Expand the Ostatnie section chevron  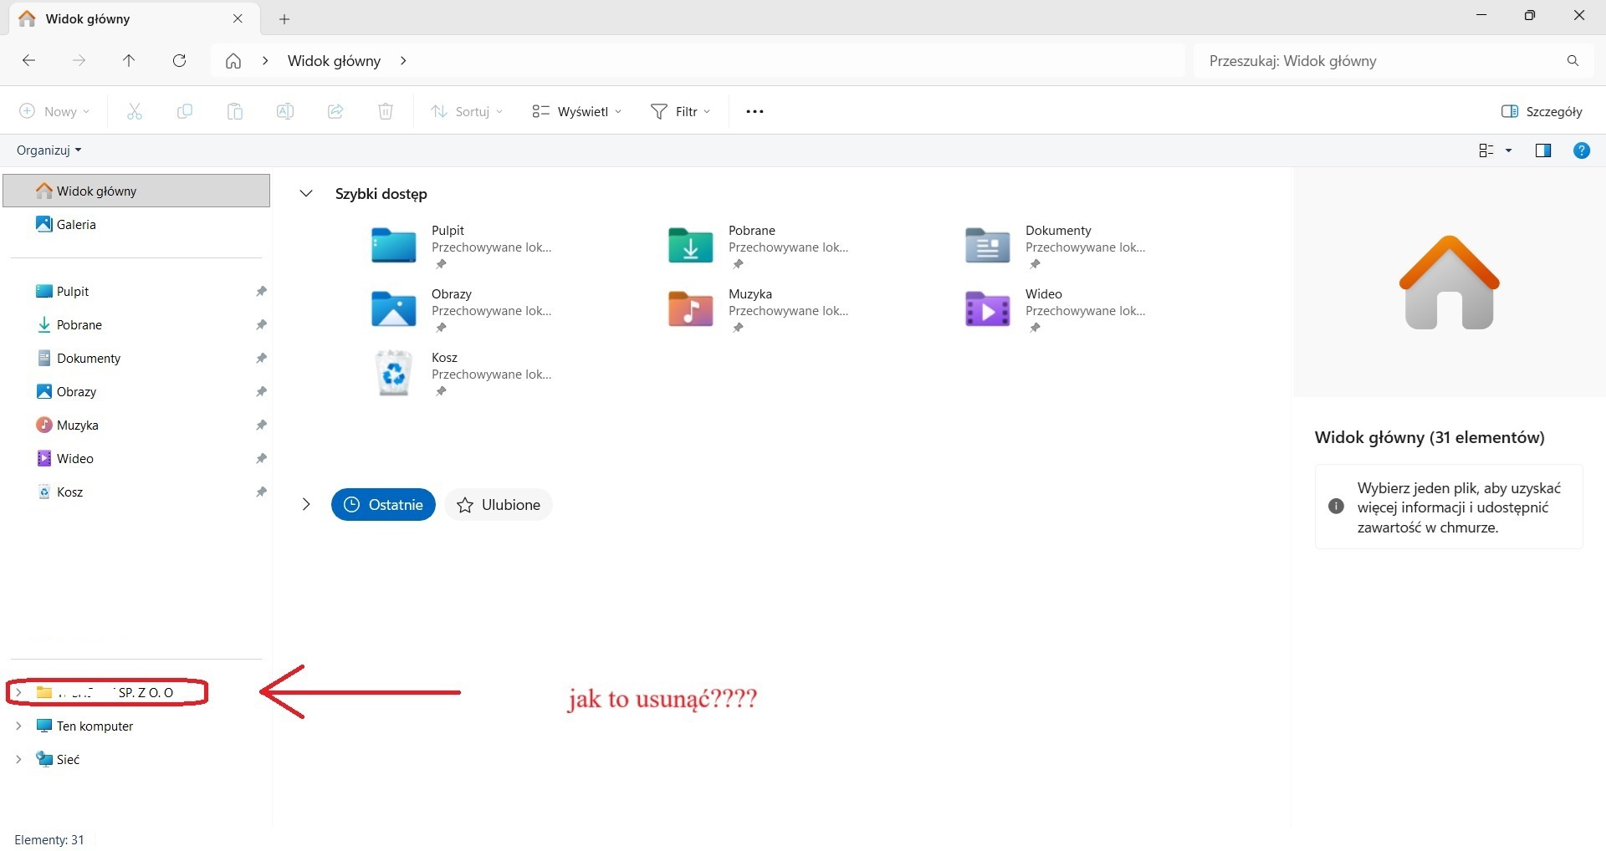tap(306, 504)
